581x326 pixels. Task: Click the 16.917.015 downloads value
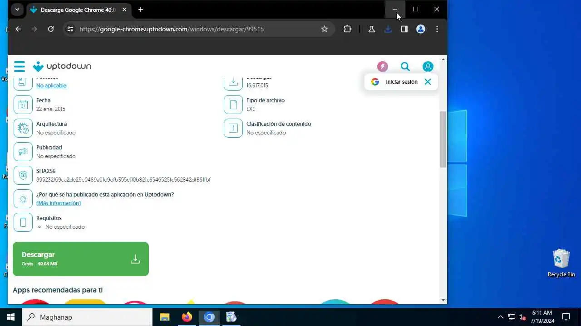click(257, 86)
